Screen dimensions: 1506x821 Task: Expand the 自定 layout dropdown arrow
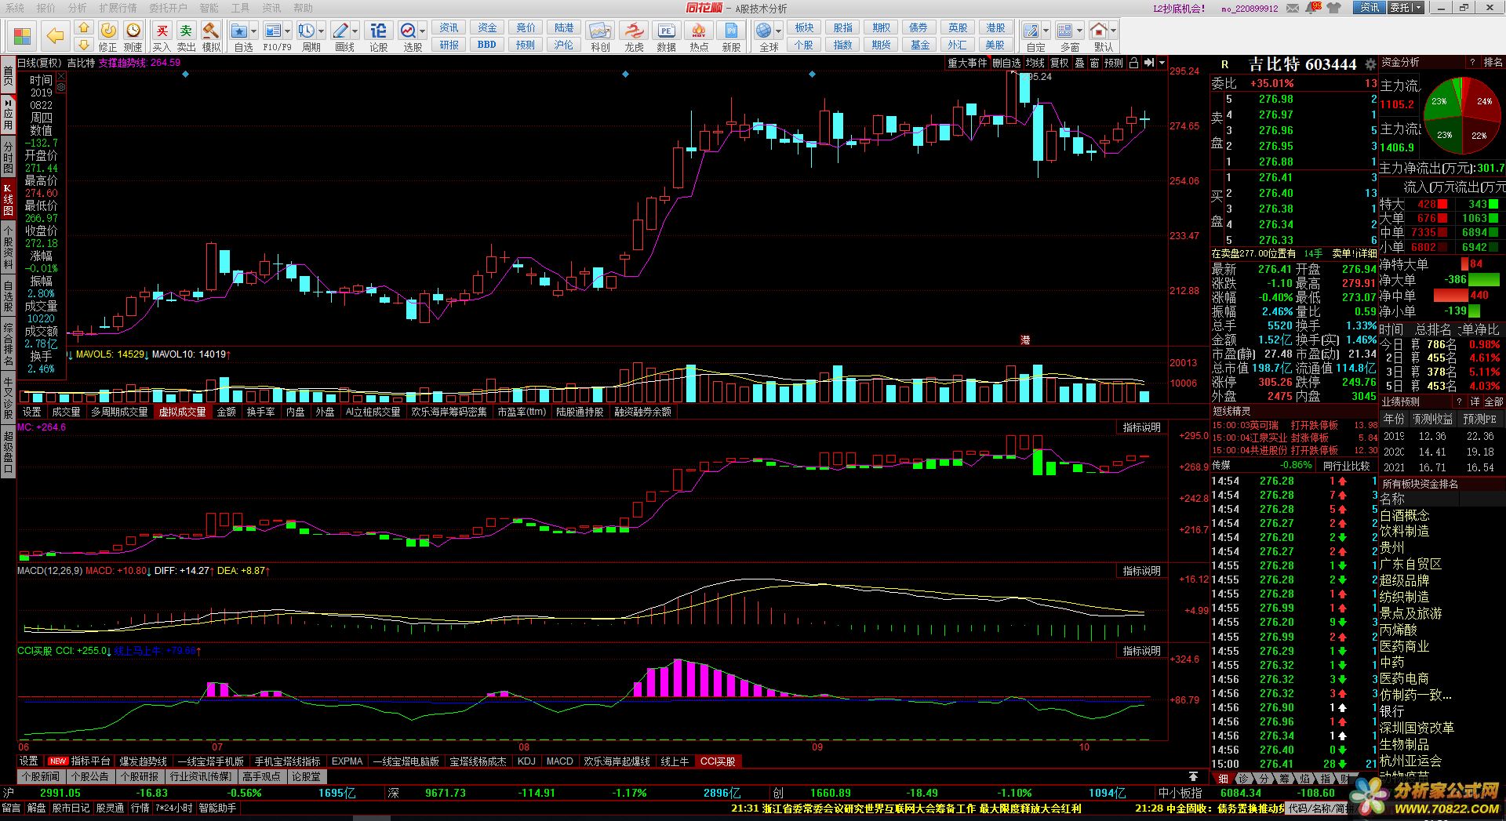pyautogui.click(x=1046, y=31)
